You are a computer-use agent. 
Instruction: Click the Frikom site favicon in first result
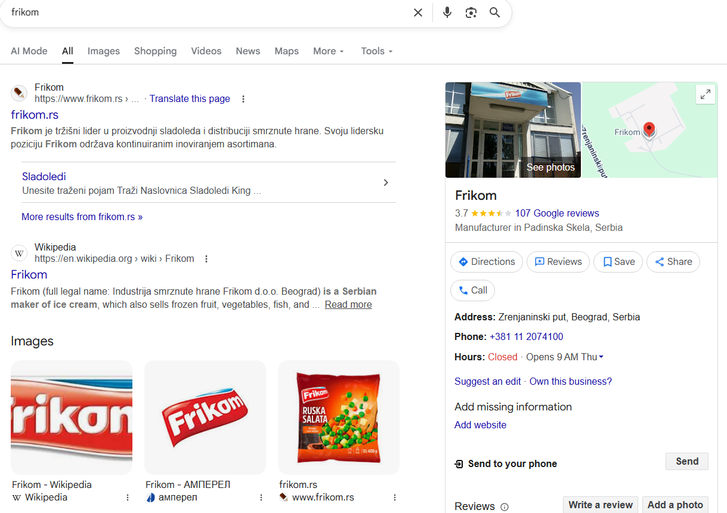point(19,93)
